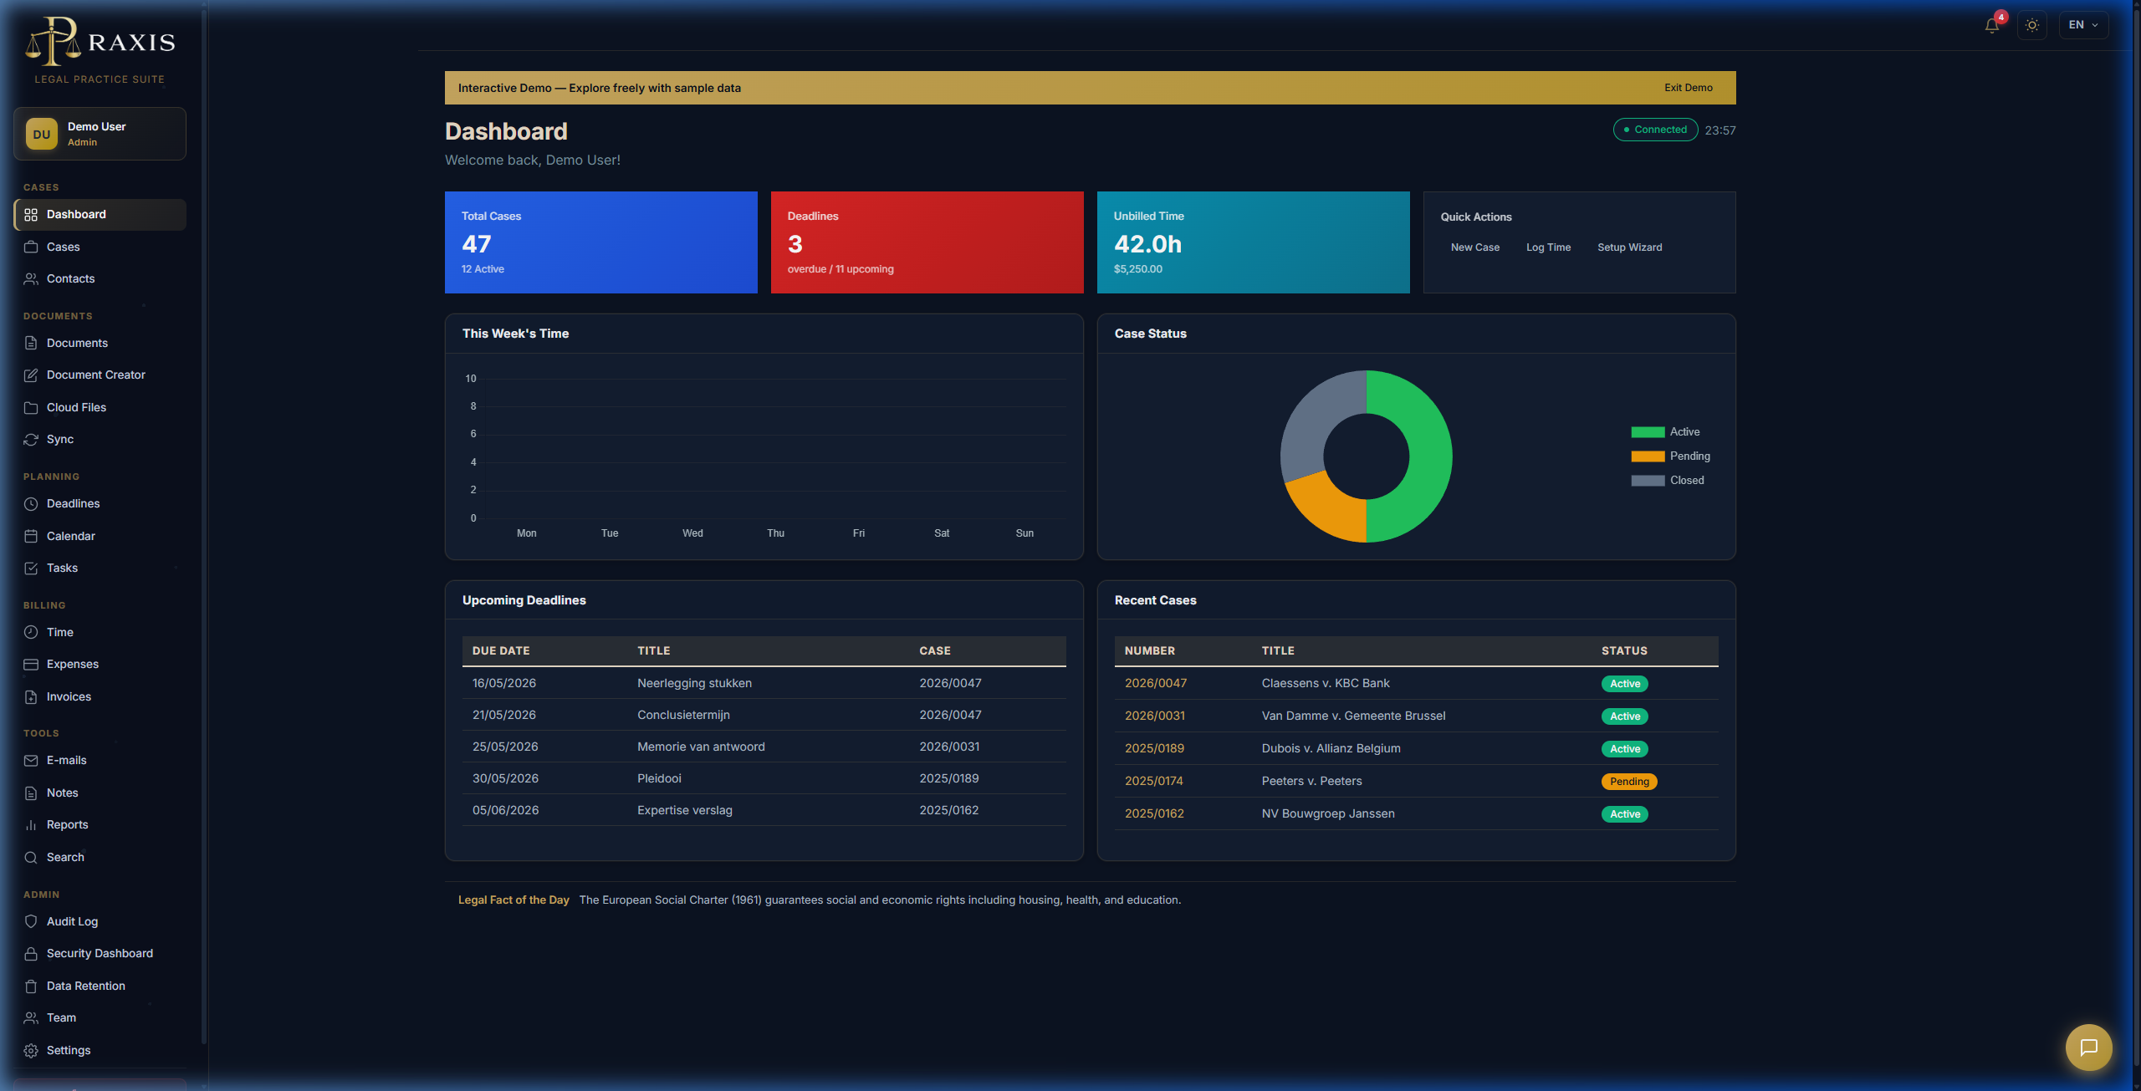Click the Pleidooi deadline title

point(659,778)
